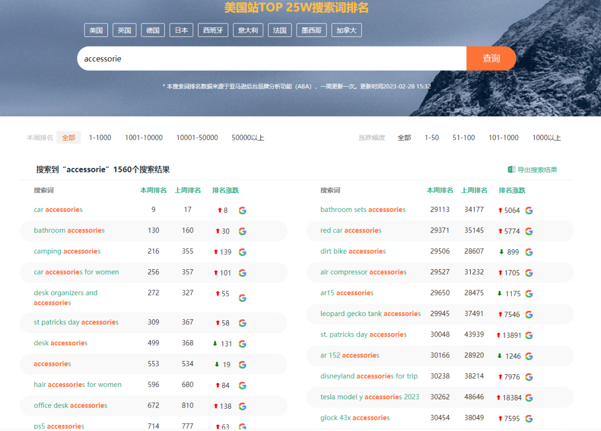Select the 英国 country site
The width and height of the screenshot is (601, 431).
124,30
